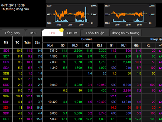The width and height of the screenshot is (162, 122).
Task: Click the Giá column header
Action: pos(136,46)
